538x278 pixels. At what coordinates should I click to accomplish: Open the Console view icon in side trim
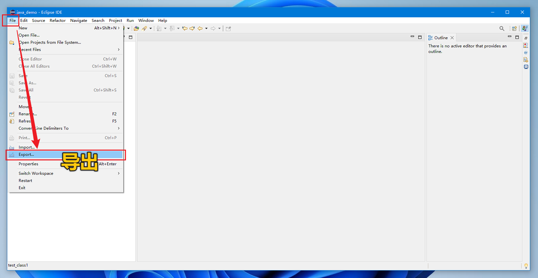[526, 67]
